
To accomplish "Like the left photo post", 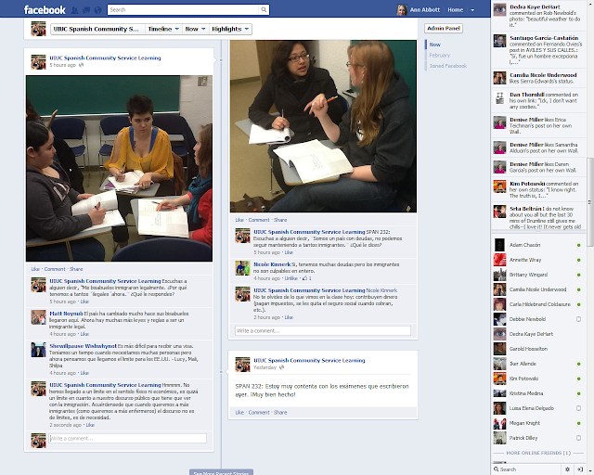I will (x=35, y=269).
